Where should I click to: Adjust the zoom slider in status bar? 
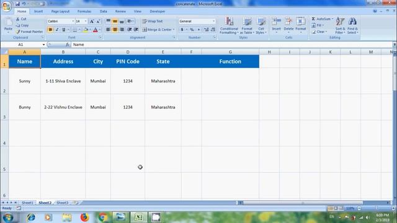[x=377, y=208]
